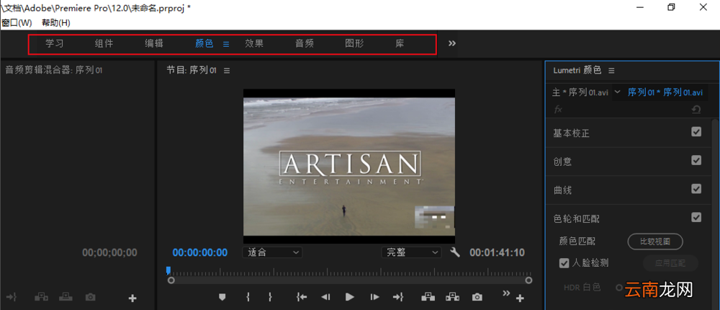Mark Out point in Program monitor
The width and height of the screenshot is (720, 310).
point(270,297)
